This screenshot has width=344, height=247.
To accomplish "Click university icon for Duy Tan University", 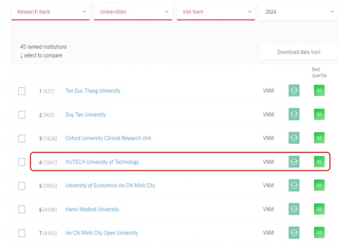I will point(294,114).
